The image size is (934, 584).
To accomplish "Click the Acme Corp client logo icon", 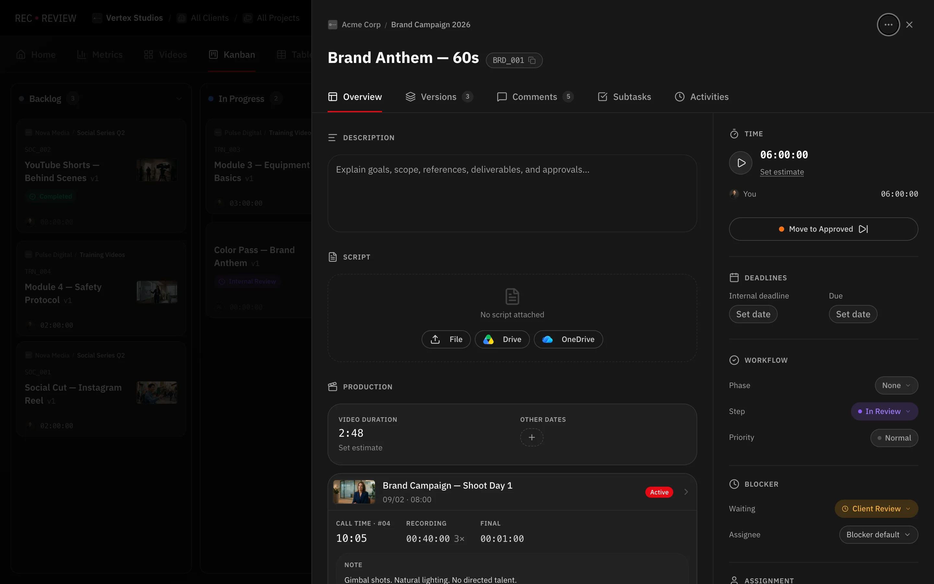I will [x=332, y=25].
